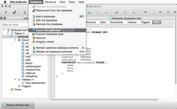Click the expiry column icon
The height and width of the screenshot is (109, 177).
coord(23,63)
